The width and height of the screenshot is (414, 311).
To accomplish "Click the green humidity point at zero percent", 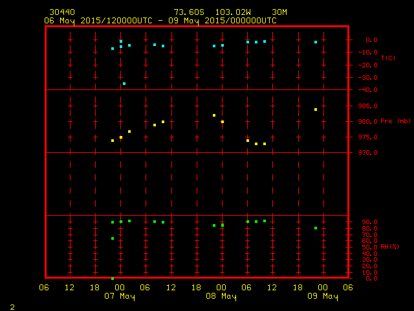I will 113,278.
